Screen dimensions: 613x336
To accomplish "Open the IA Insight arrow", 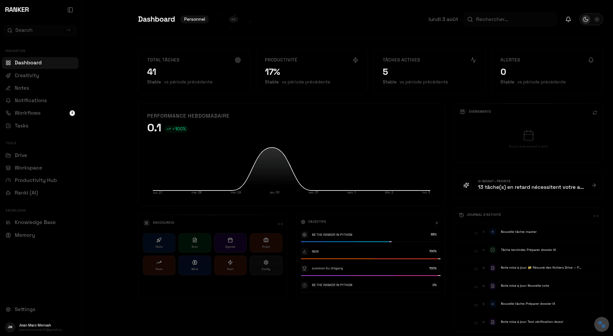I will (x=594, y=185).
